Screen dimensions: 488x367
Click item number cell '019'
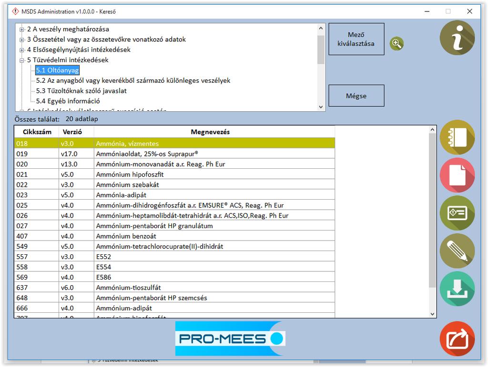pyautogui.click(x=37, y=154)
